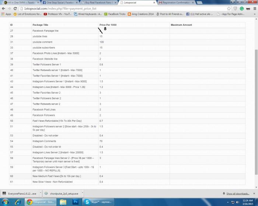Go back with the browser back arrow
The image size is (258, 206).
pyautogui.click(x=3, y=8)
